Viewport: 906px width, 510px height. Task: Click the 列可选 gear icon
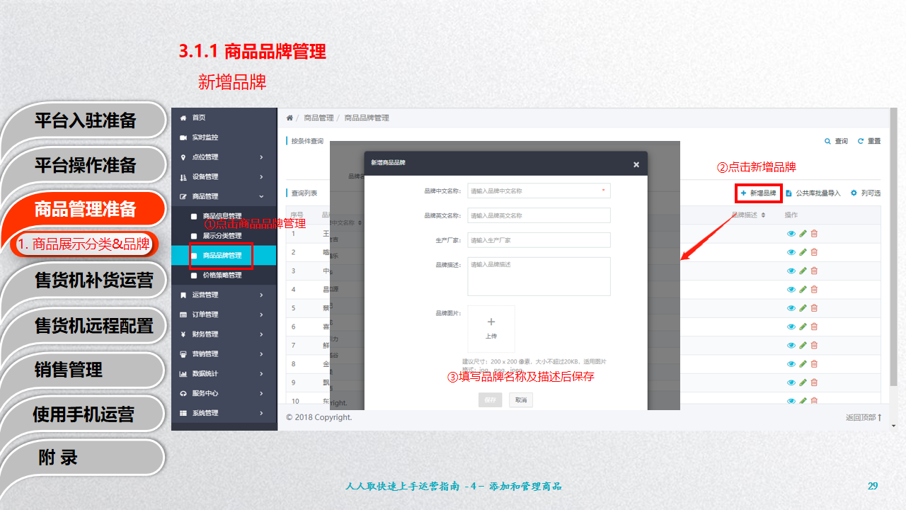(854, 193)
